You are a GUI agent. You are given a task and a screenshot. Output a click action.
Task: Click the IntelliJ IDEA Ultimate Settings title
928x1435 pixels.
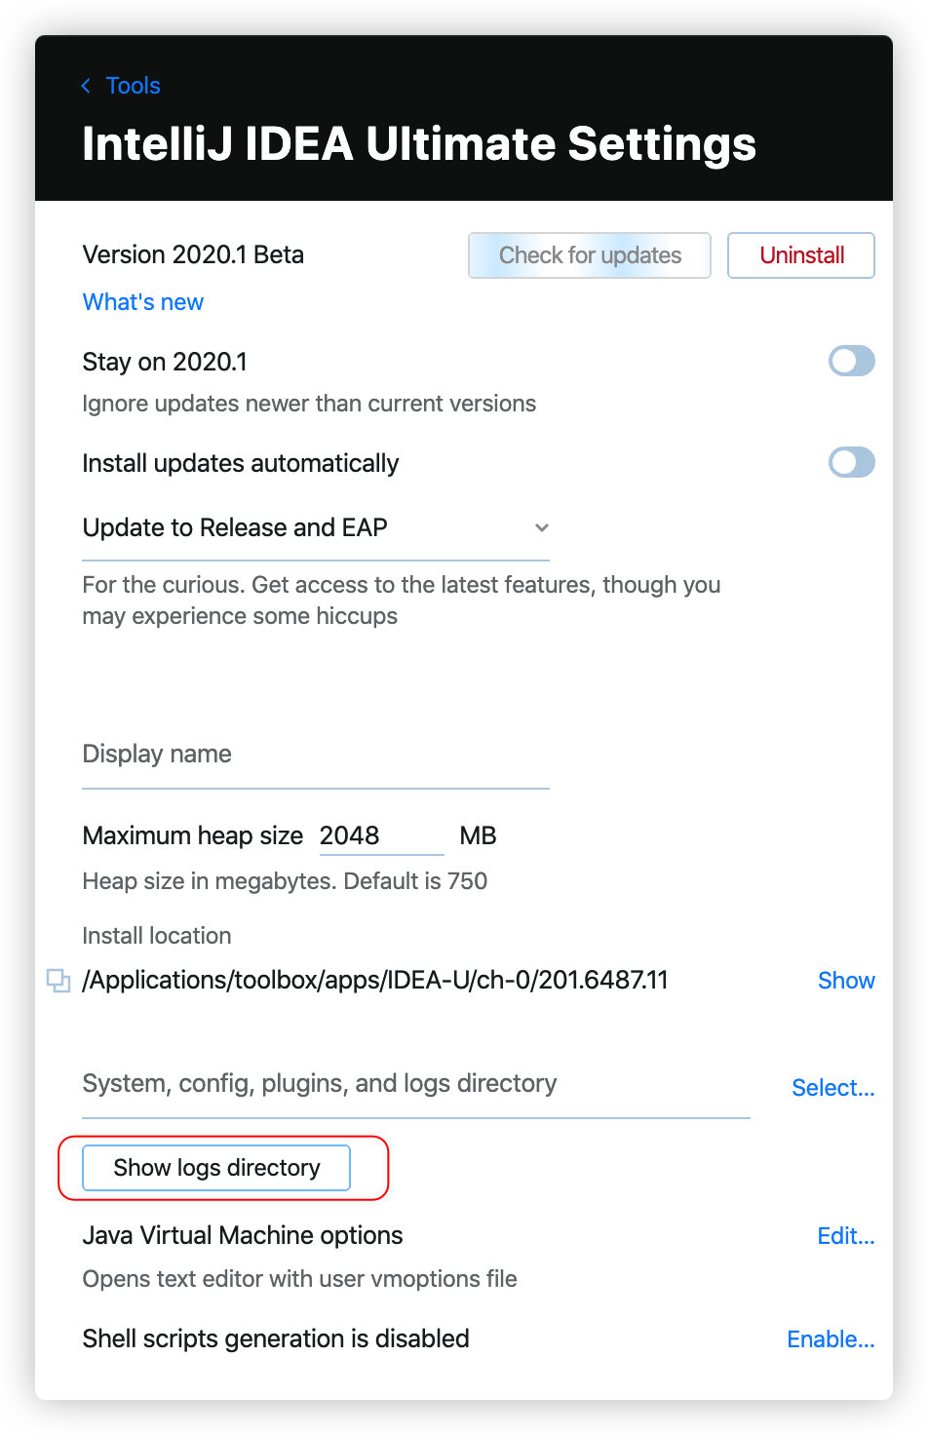coord(419,144)
